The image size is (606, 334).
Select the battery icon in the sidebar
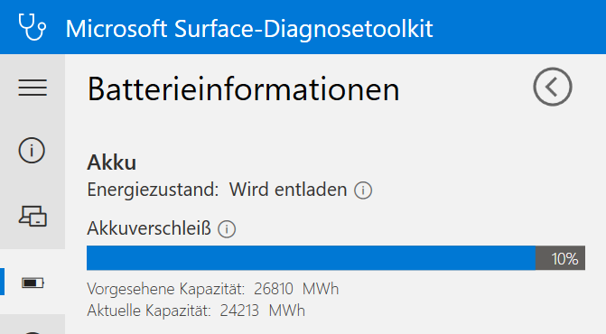(x=33, y=283)
